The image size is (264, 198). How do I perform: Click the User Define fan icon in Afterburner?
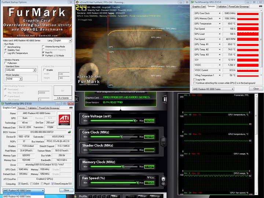(x=163, y=181)
